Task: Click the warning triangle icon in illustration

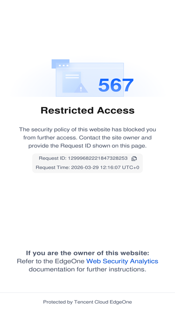Action: (x=81, y=88)
